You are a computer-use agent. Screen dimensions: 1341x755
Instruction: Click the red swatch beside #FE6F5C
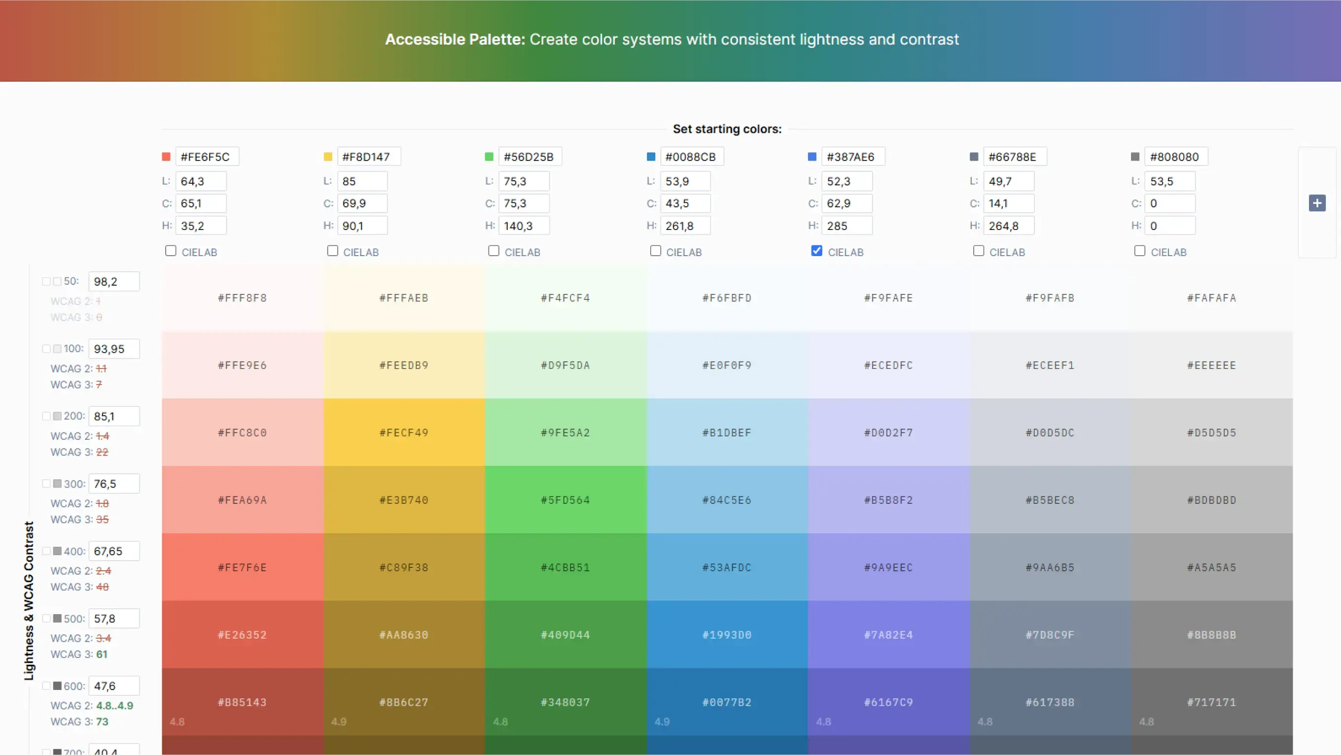[166, 157]
